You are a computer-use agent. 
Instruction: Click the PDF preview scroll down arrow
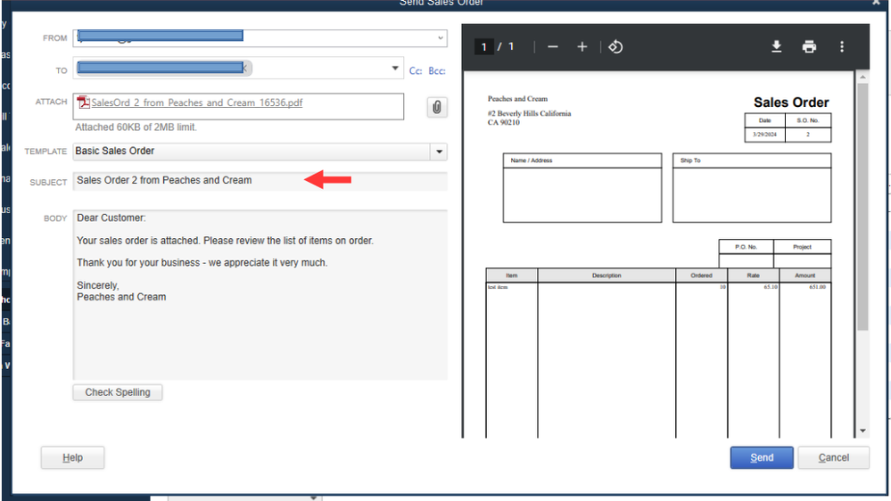click(x=862, y=431)
